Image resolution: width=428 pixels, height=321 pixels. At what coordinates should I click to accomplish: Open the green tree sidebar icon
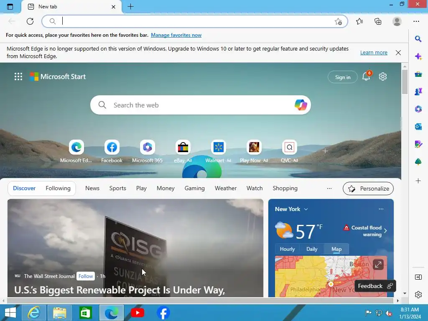coord(418,162)
